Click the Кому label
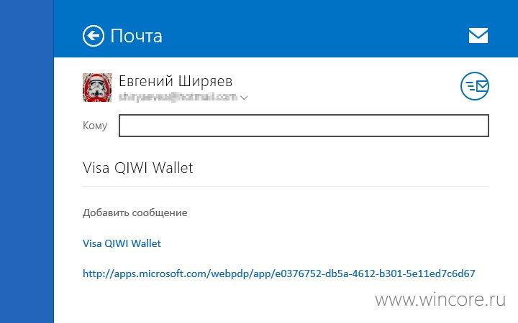 [95, 126]
